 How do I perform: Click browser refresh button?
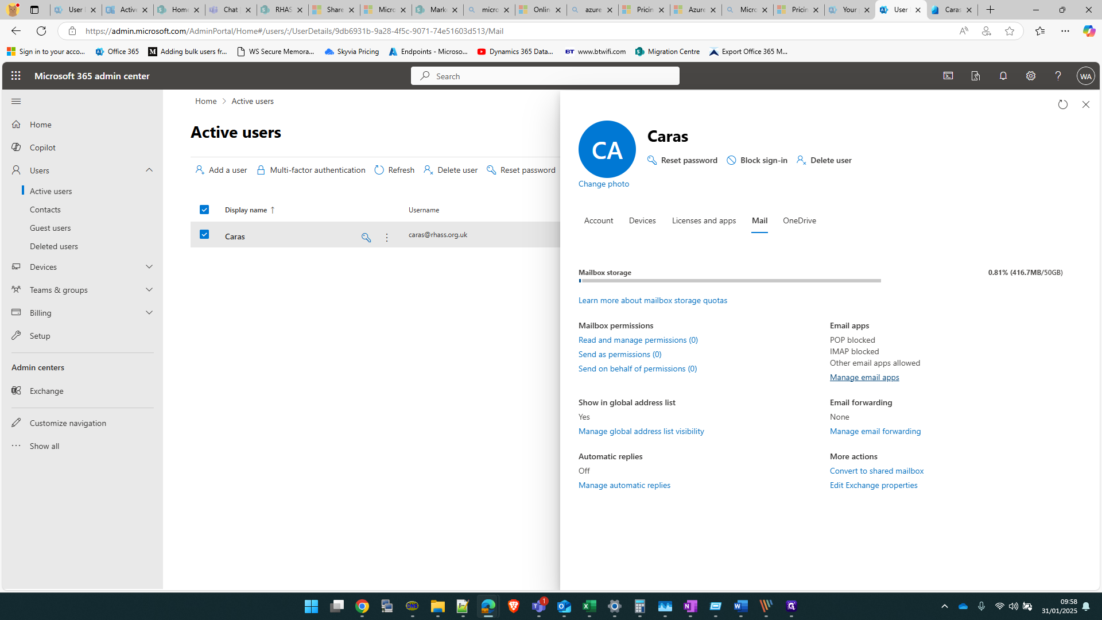[41, 31]
